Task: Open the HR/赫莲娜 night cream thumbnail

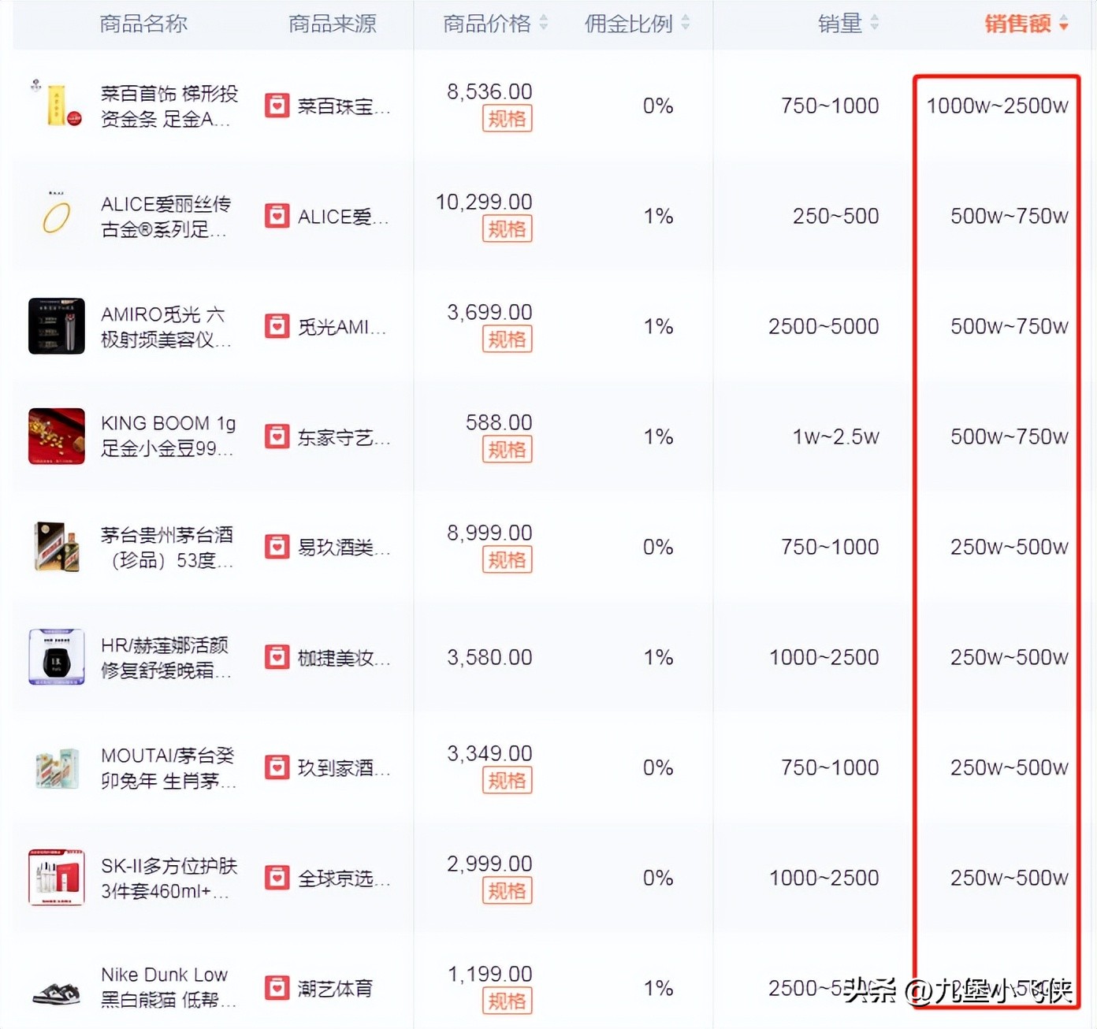Action: point(57,657)
